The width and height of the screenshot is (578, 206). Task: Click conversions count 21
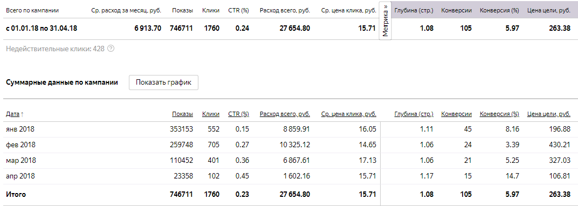[468, 161]
